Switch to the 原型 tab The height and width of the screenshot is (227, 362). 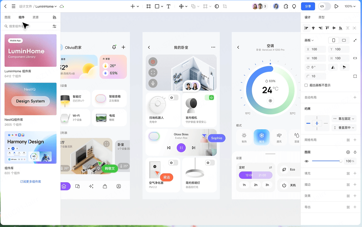[321, 17]
